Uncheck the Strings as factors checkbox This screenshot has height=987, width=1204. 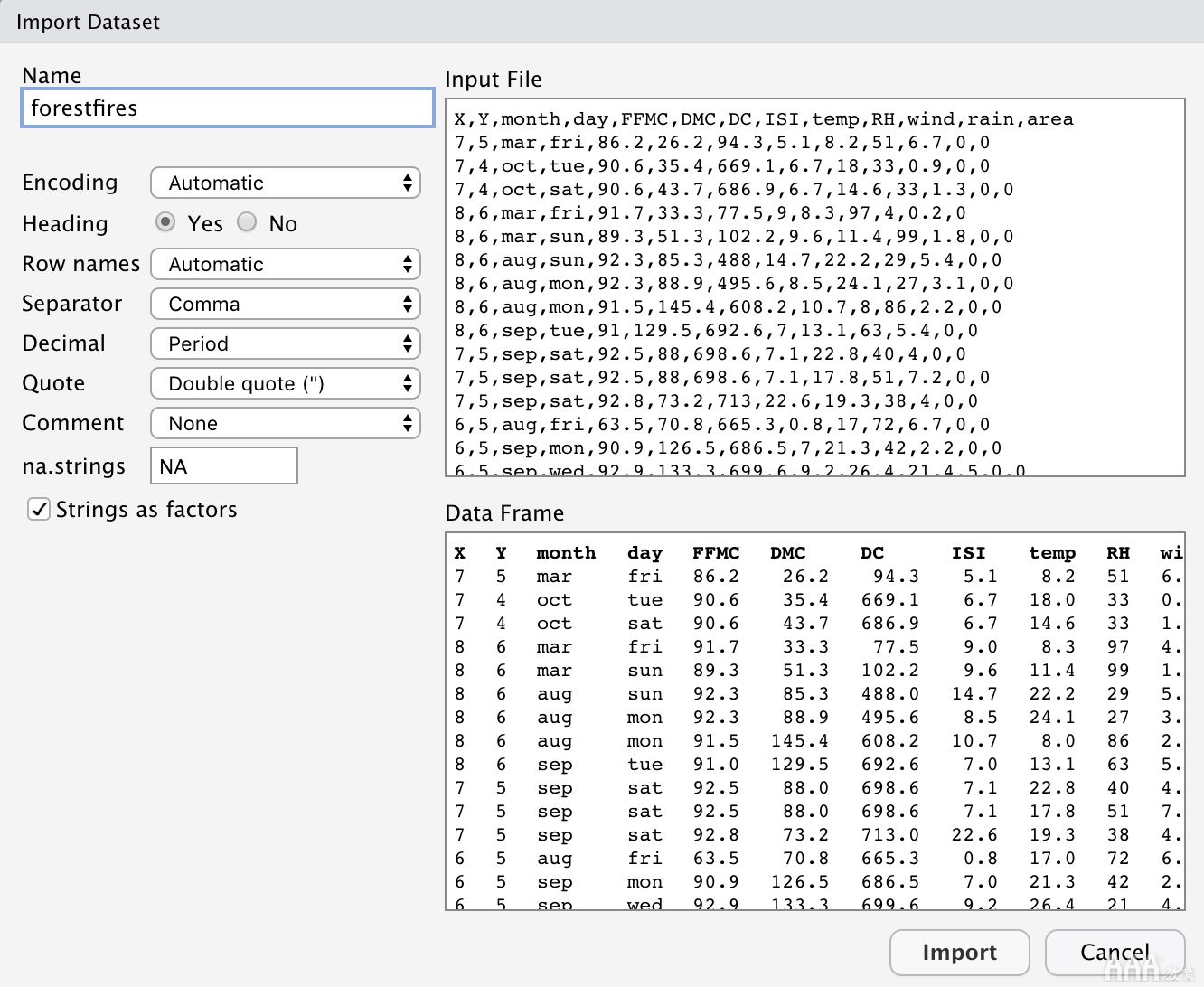click(39, 510)
